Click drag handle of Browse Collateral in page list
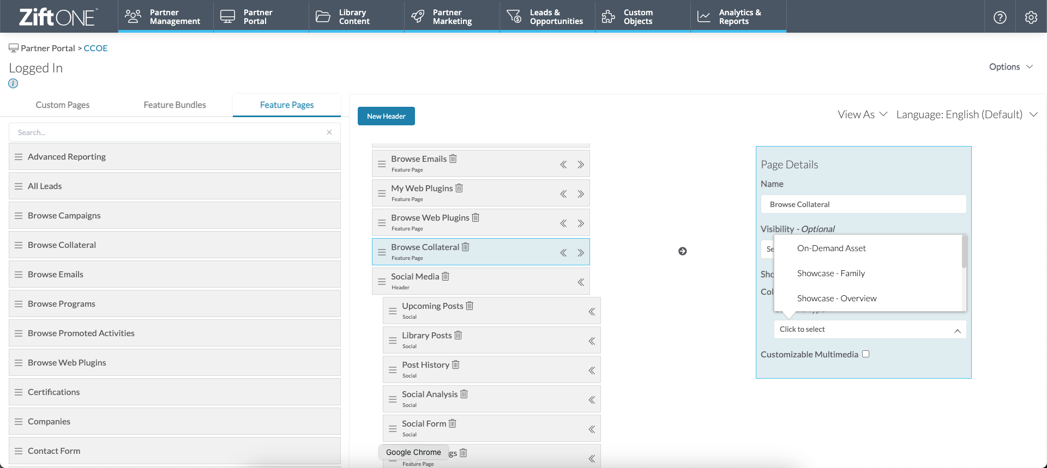Screen dimensions: 1047x468 (382, 252)
